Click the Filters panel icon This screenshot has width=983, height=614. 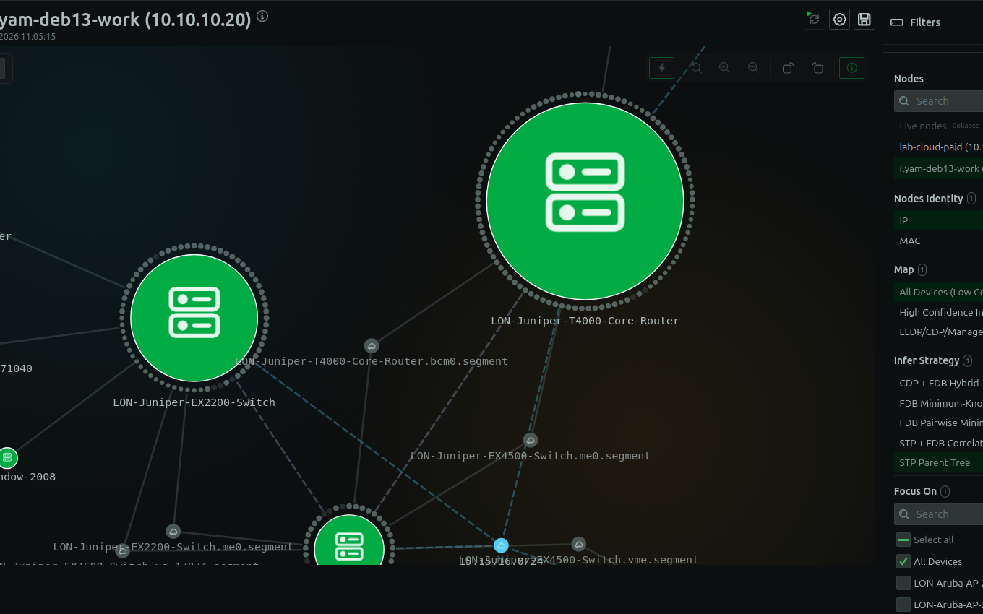tap(897, 22)
